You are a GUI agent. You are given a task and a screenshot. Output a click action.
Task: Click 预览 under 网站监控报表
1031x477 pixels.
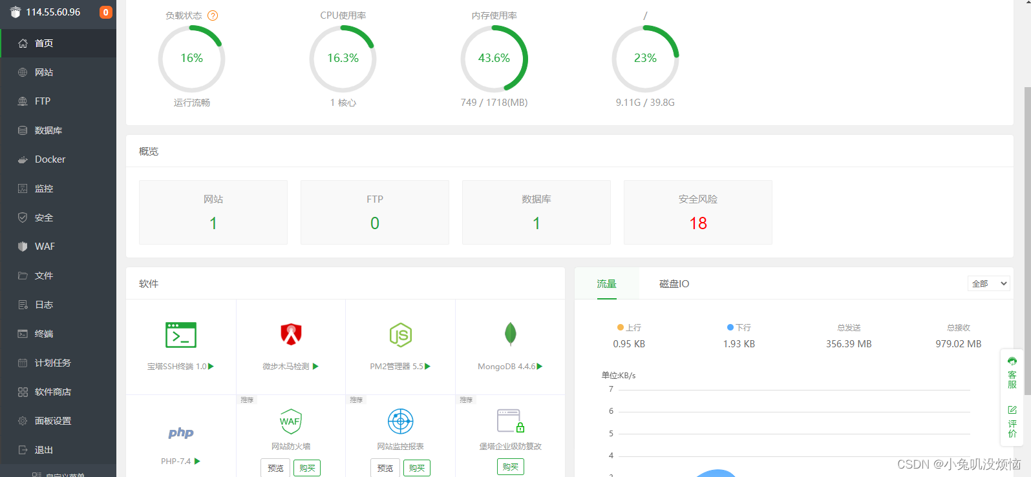pyautogui.click(x=385, y=468)
